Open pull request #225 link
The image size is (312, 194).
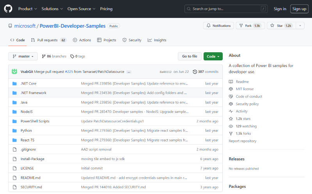tap(69, 72)
